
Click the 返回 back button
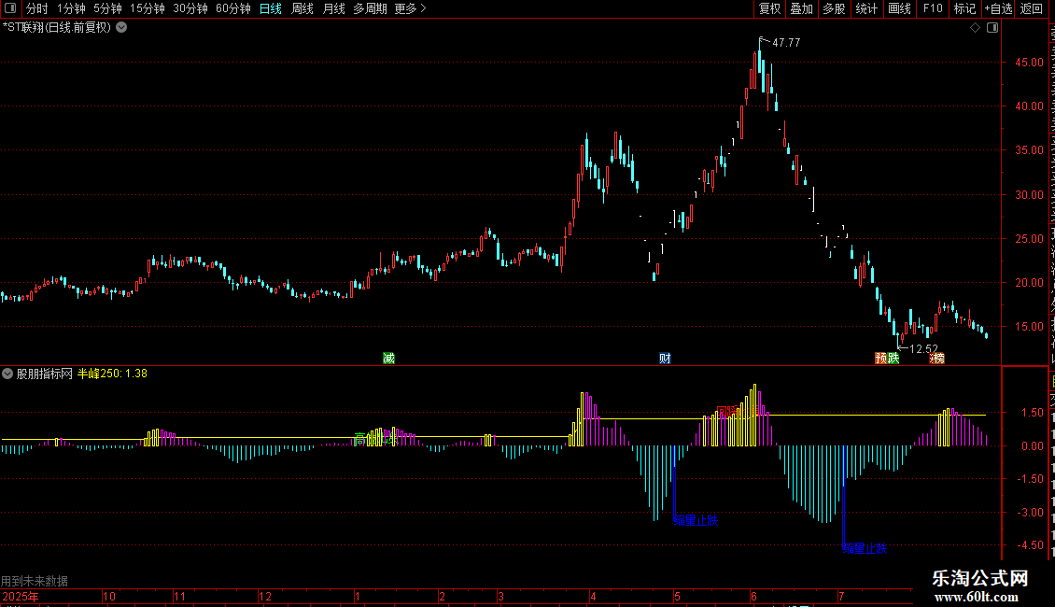[1031, 8]
